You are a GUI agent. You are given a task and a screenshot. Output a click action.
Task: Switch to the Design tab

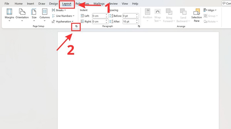[x=53, y=4]
